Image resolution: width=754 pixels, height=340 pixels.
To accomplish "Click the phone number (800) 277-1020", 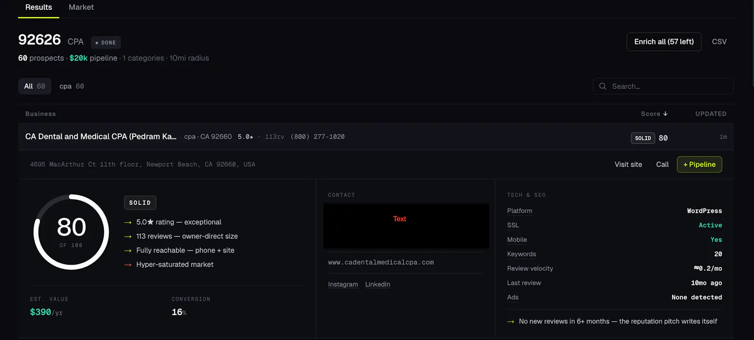I will (x=318, y=137).
